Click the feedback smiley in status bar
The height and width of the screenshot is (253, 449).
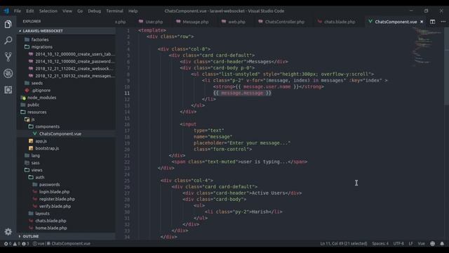432,244
